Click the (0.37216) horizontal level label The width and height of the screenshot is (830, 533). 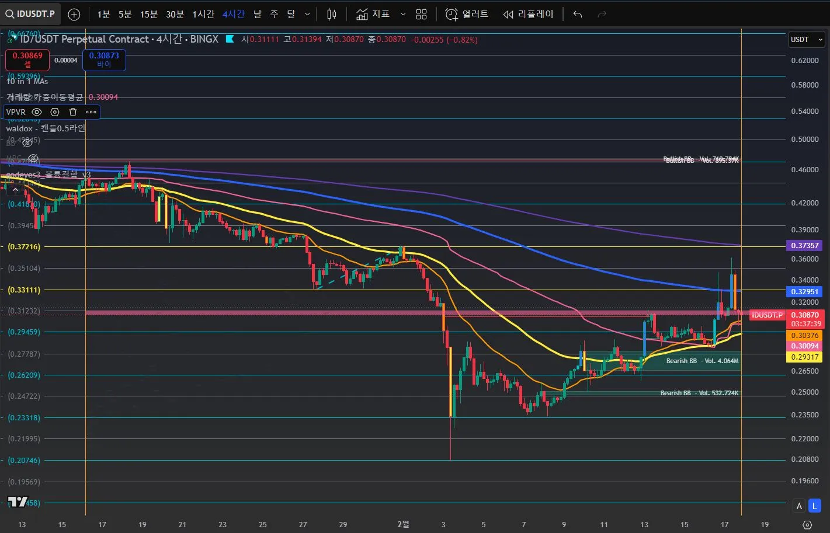[x=24, y=247]
